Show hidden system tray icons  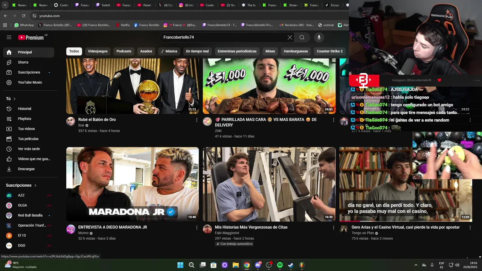coord(416,265)
